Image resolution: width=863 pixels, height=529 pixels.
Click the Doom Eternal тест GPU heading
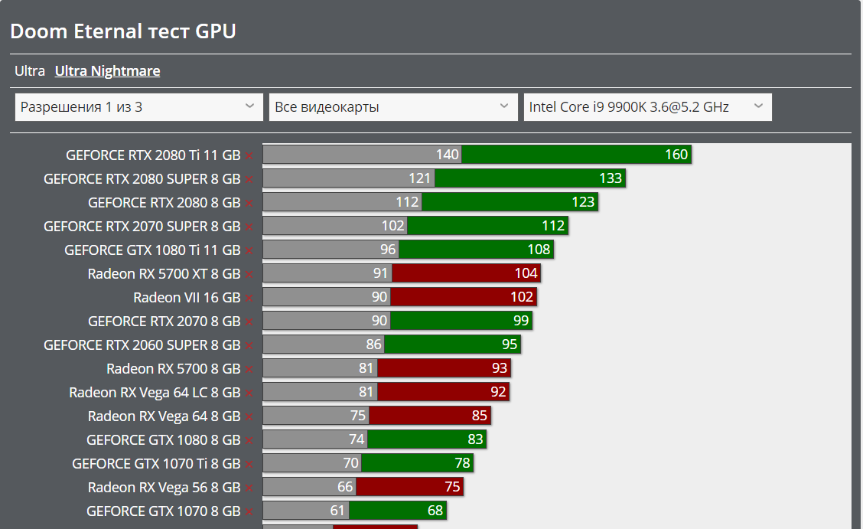click(123, 31)
